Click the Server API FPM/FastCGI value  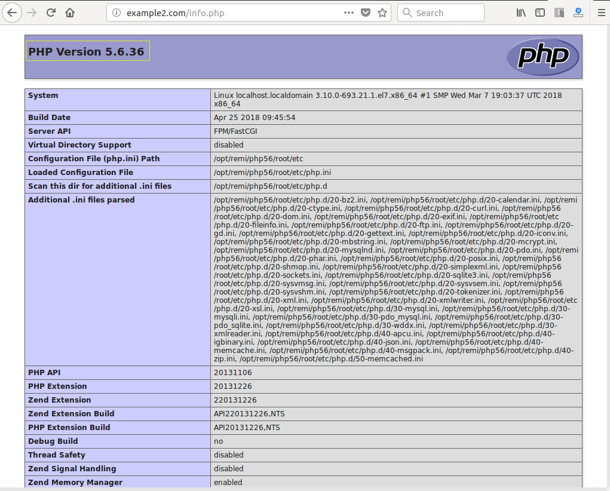click(x=235, y=131)
